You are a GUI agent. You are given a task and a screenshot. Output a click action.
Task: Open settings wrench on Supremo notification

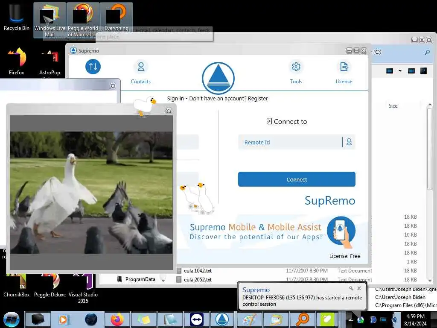351,288
